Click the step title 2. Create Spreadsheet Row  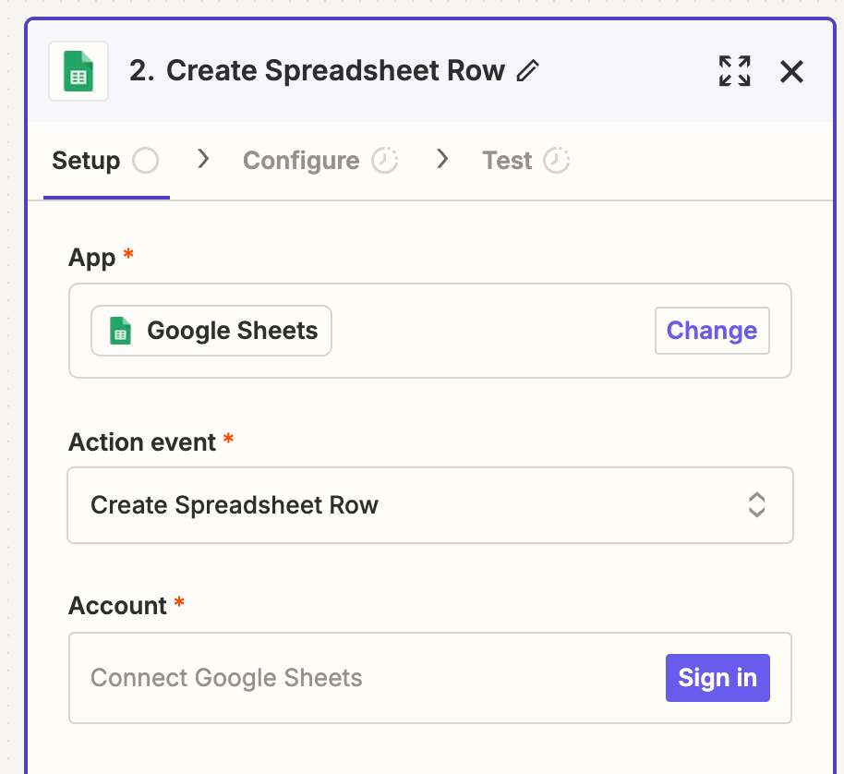317,71
